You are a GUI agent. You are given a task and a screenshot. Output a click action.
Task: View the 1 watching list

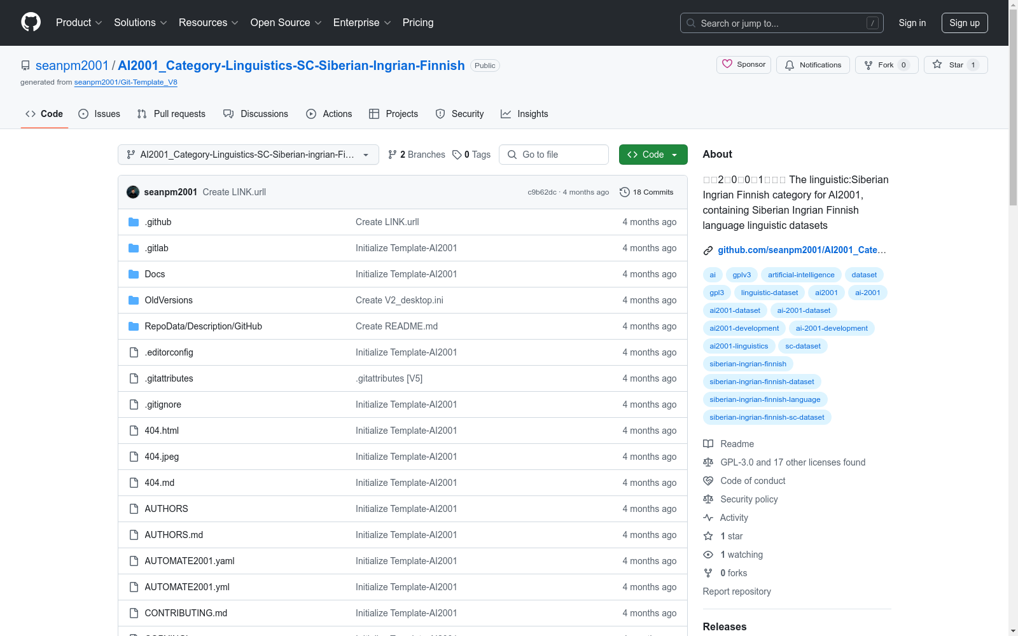tap(741, 555)
